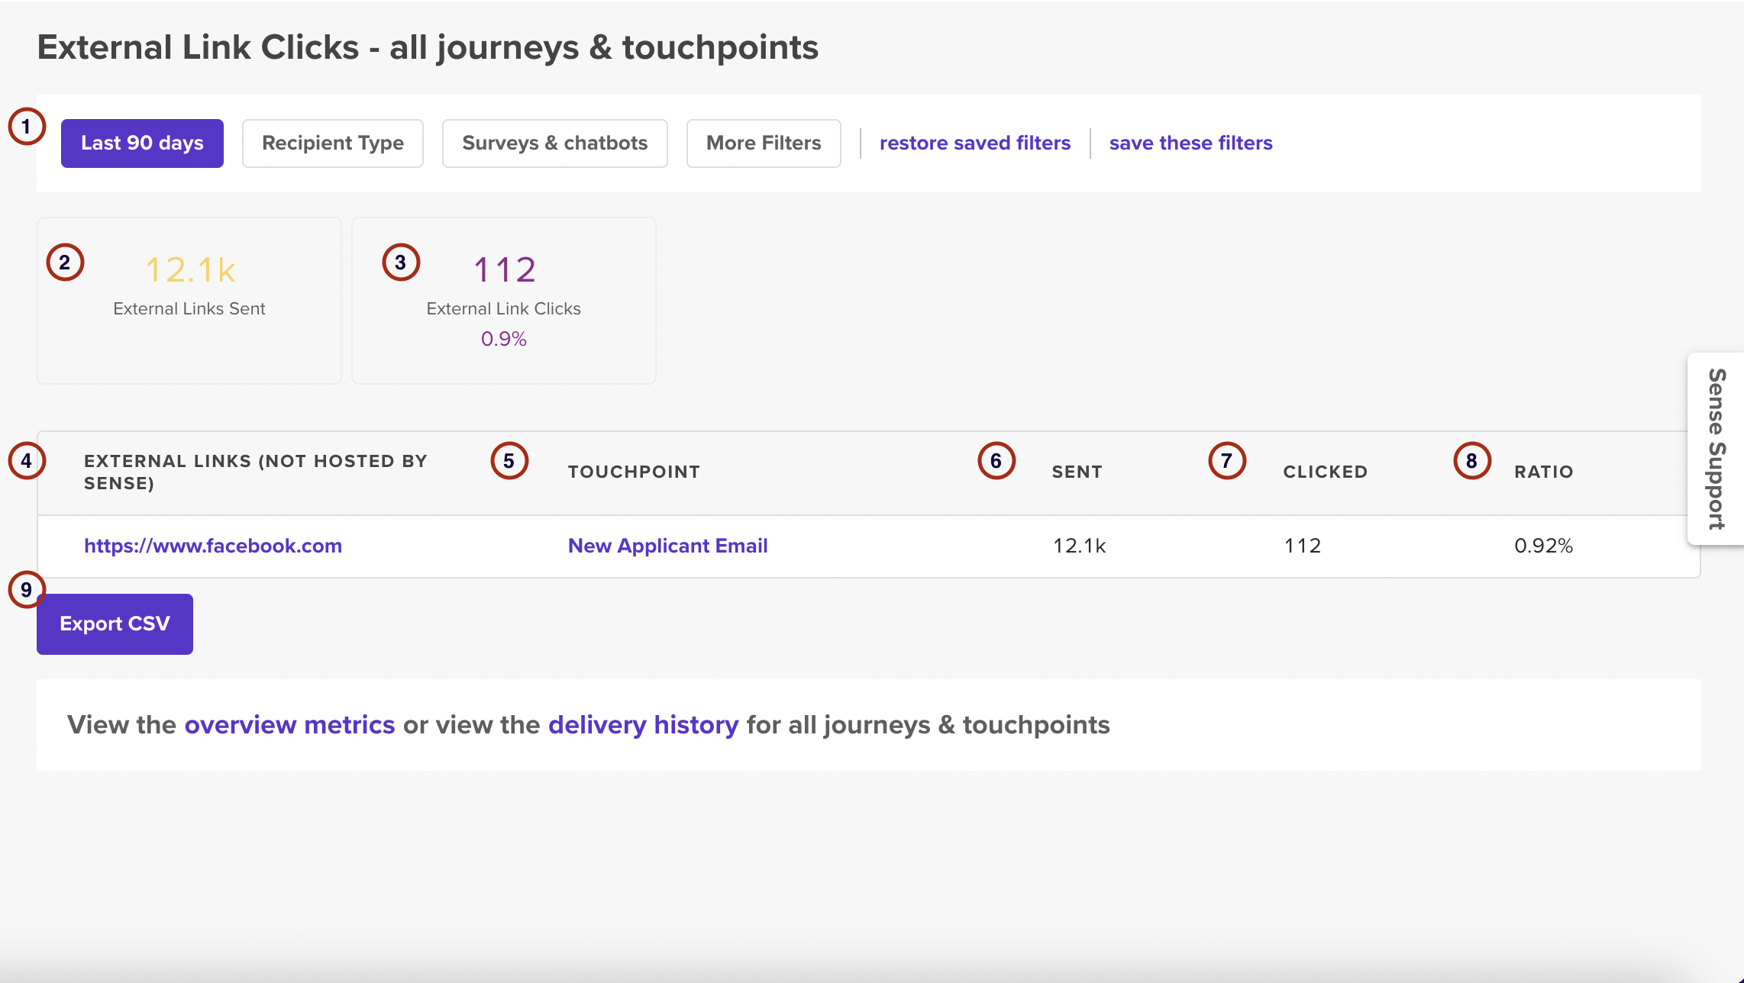Screen dimensions: 1744x983
Task: Click restore saved filters
Action: pyautogui.click(x=974, y=143)
